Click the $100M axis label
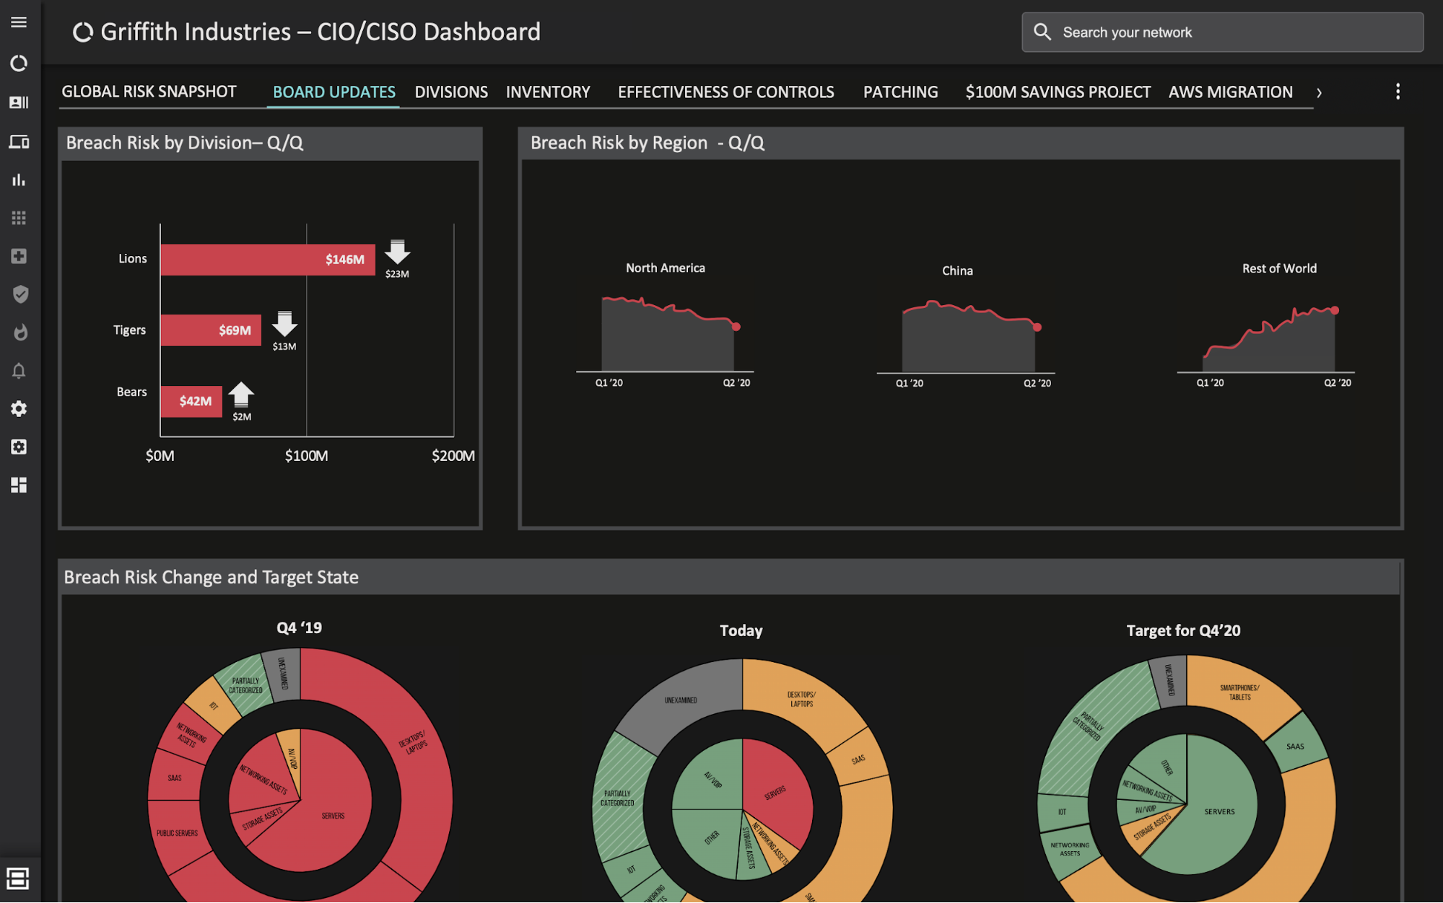The width and height of the screenshot is (1443, 903). click(306, 456)
